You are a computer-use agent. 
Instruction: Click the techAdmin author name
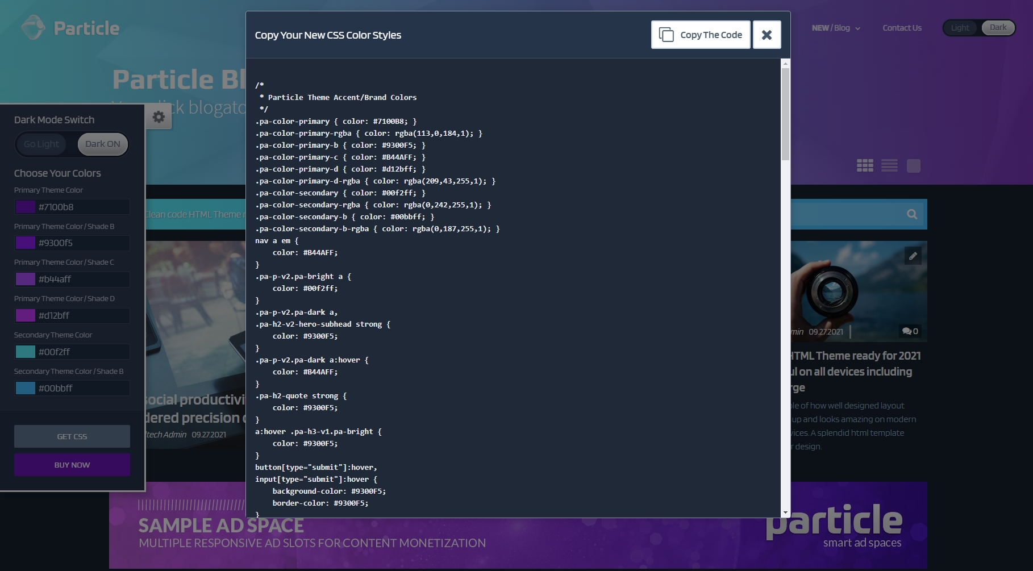coord(166,435)
